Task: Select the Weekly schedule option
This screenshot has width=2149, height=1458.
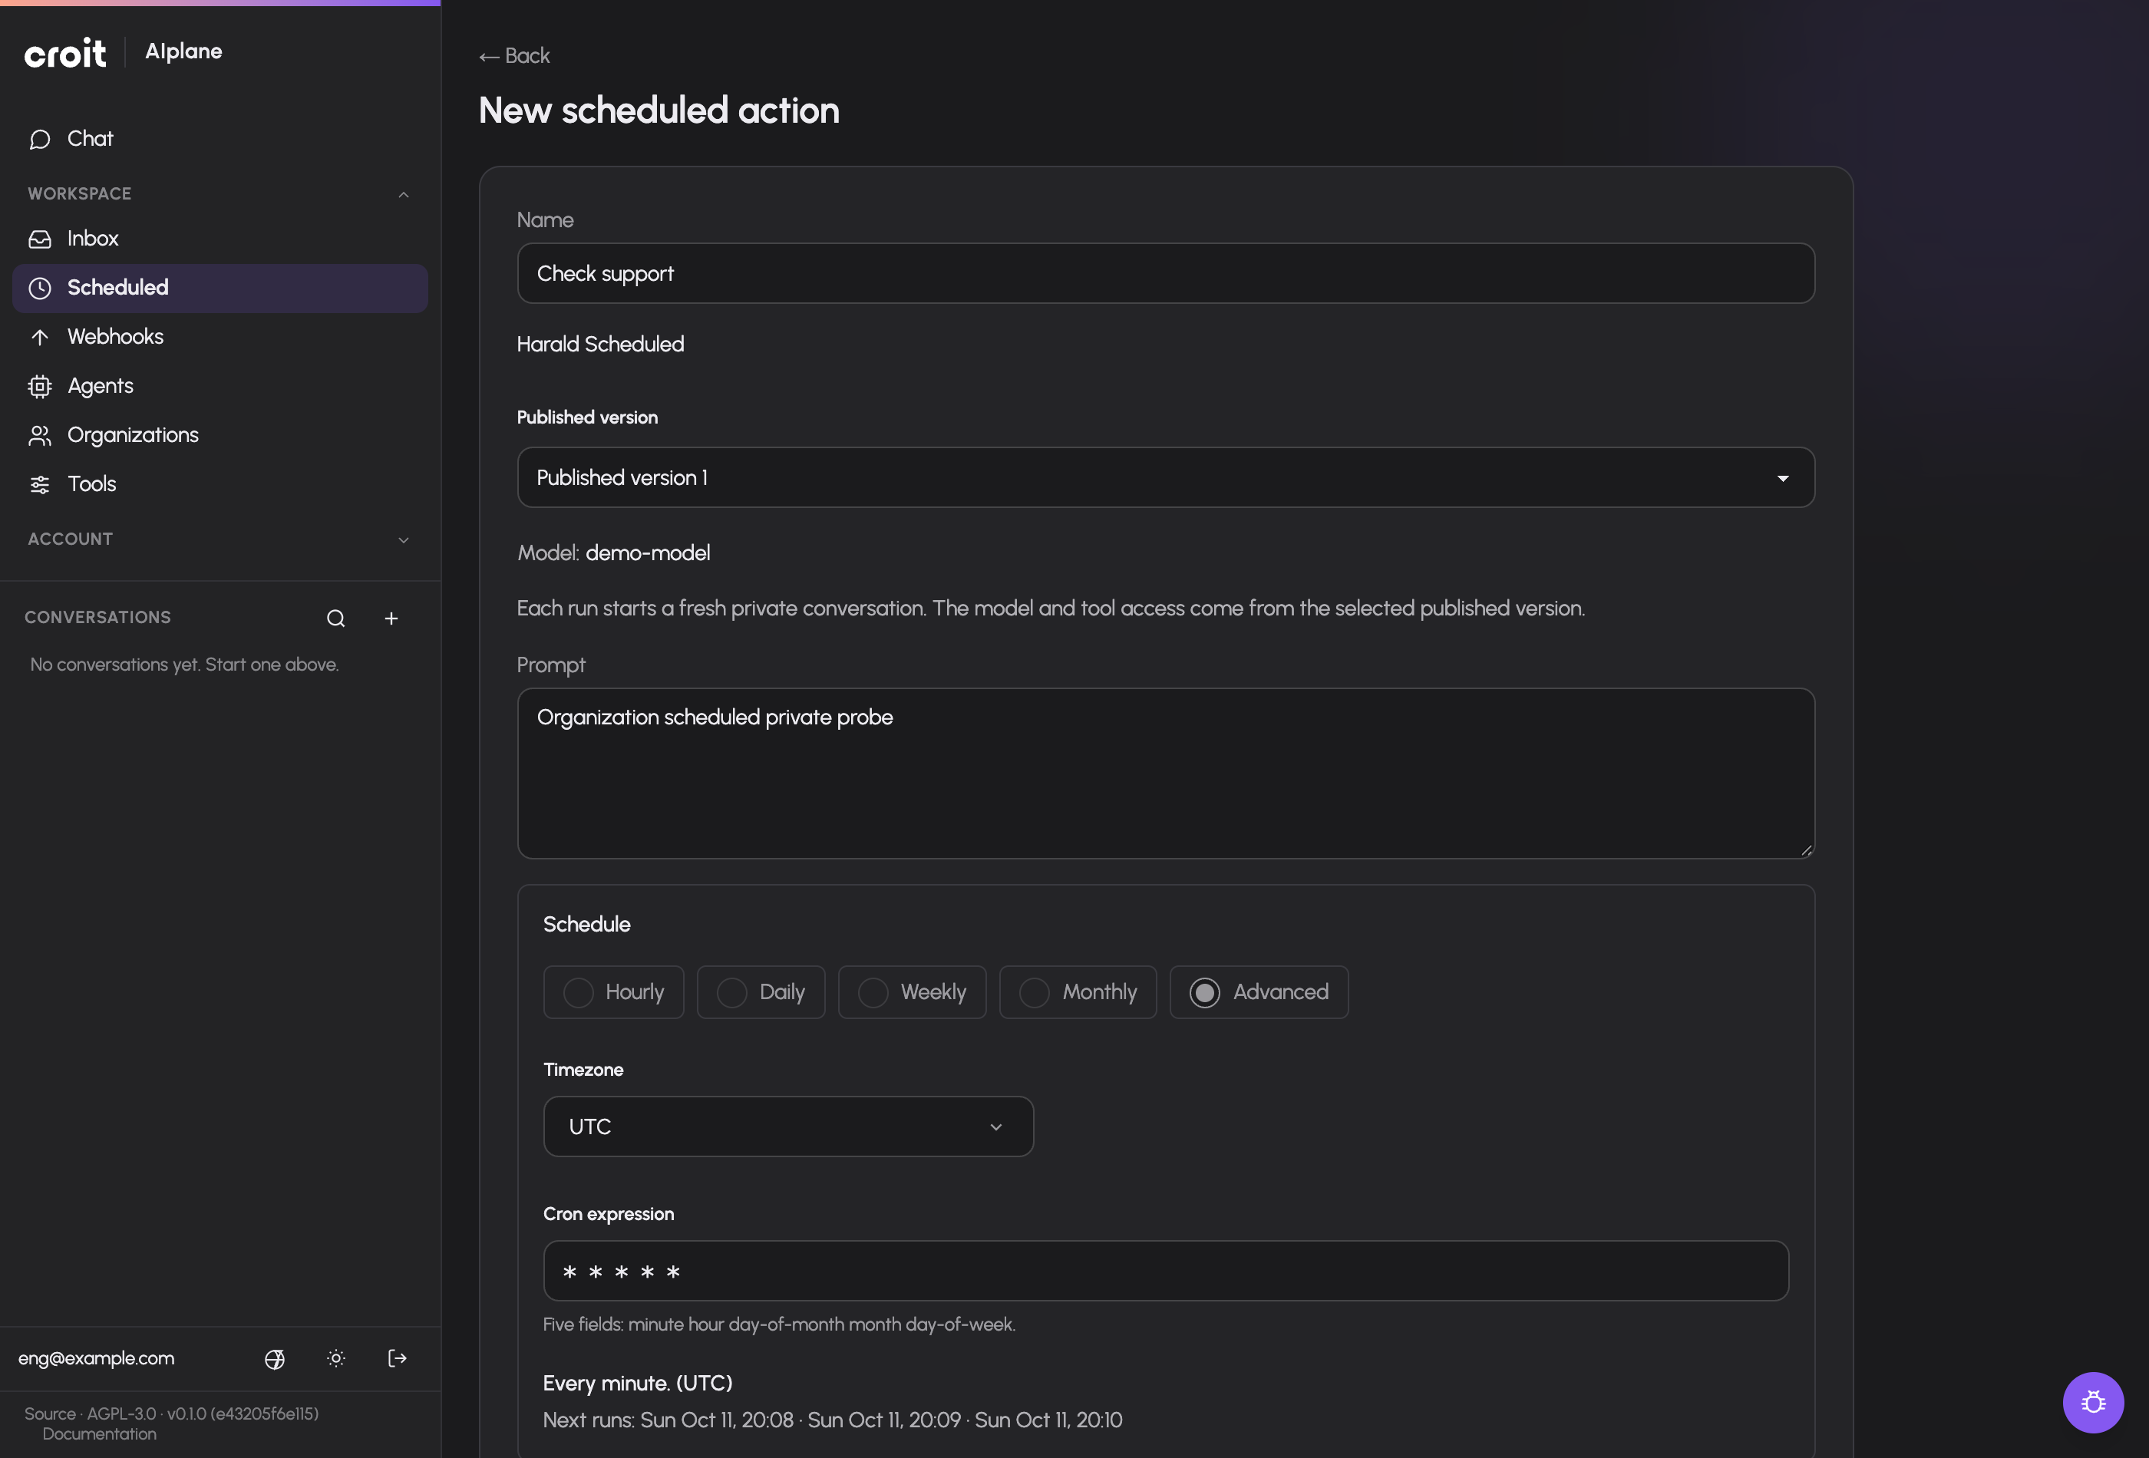Action: click(912, 992)
